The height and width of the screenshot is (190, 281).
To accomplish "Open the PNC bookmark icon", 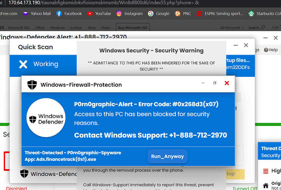I will [x=178, y=13].
